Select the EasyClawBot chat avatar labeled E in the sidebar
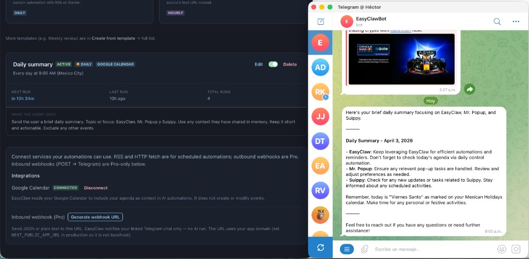The image size is (529, 259). 320,42
